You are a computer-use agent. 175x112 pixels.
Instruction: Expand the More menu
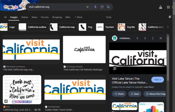click(x=79, y=17)
